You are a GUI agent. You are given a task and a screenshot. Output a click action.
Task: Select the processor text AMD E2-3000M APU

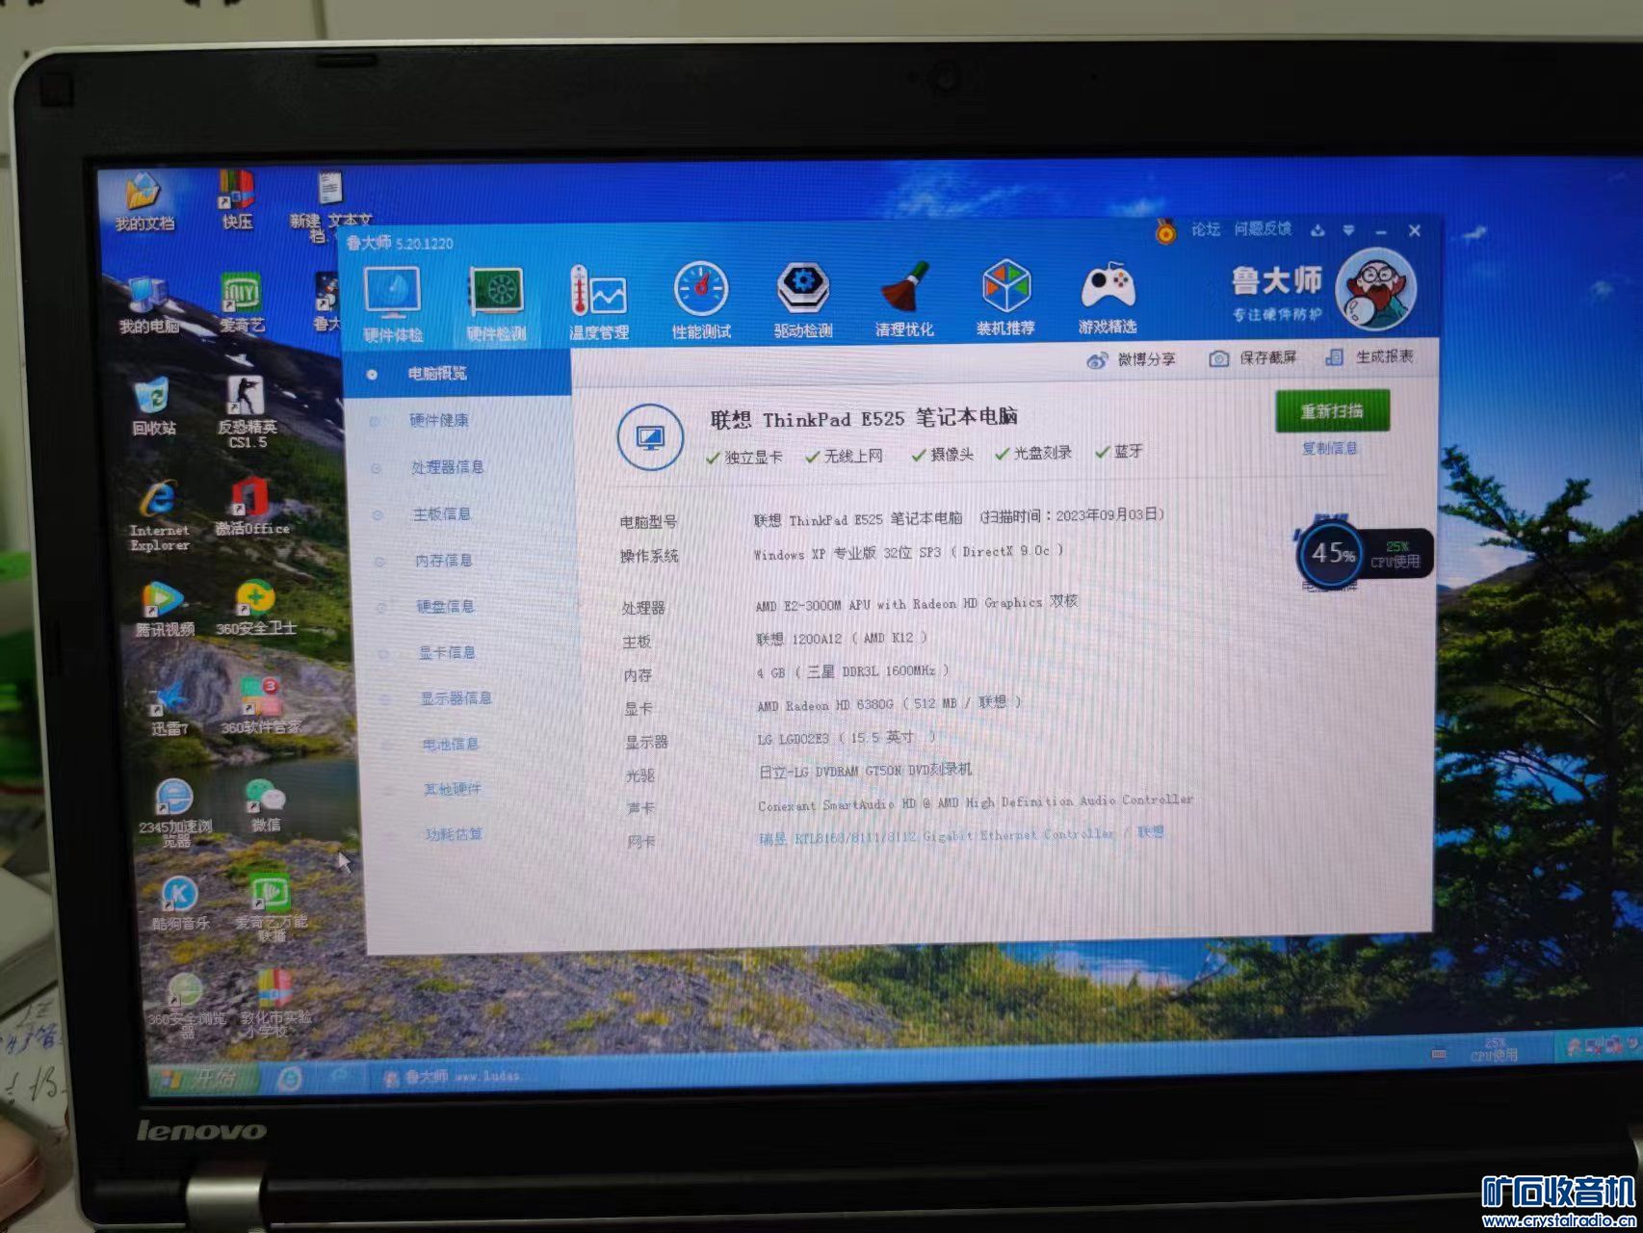click(813, 605)
